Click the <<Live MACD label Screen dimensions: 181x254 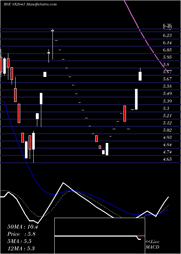[x=152, y=244]
